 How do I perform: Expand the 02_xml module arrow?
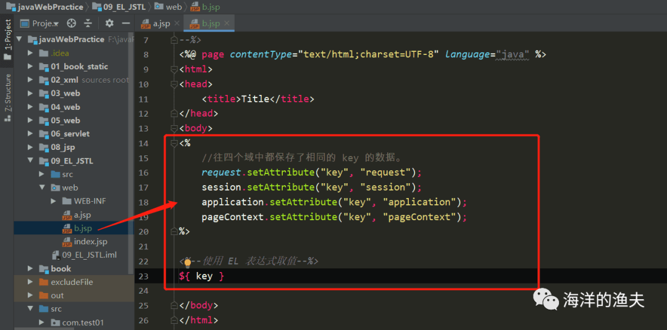[30, 80]
